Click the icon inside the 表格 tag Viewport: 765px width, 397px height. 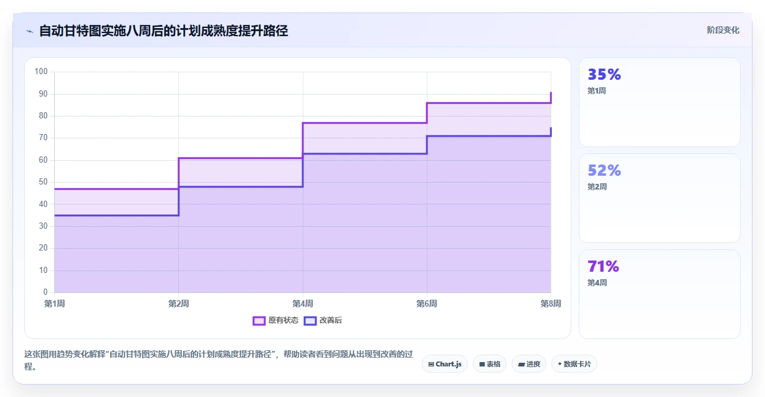tap(482, 364)
